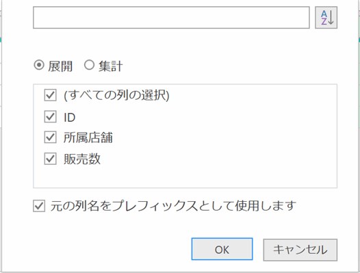Click the ID label in column list
This screenshot has height=273, width=360.
70,118
